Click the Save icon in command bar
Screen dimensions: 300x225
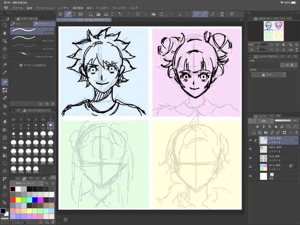[106, 14]
